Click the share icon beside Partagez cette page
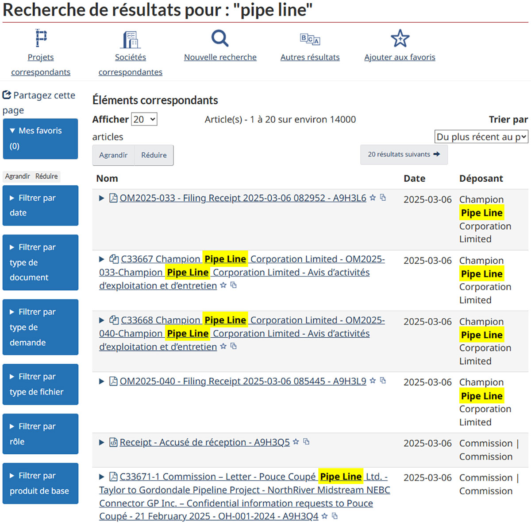Image resolution: width=531 pixels, height=523 pixels. coord(7,95)
